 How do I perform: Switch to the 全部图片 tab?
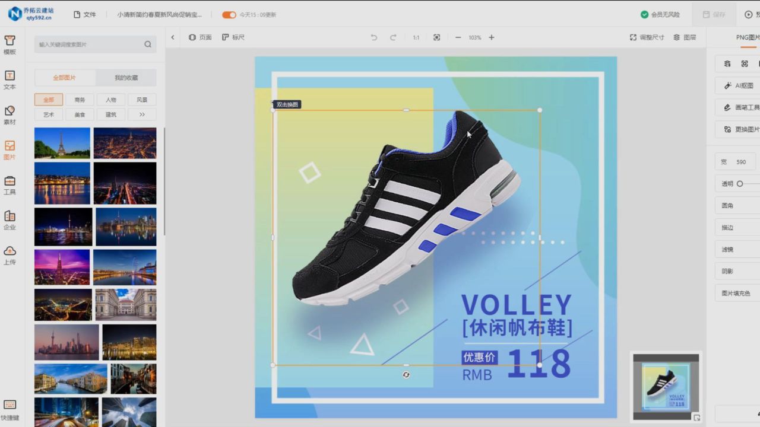(x=65, y=78)
